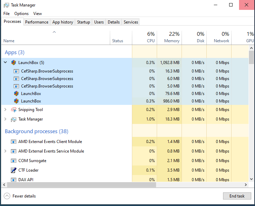The width and height of the screenshot is (255, 206).
Task: Select the Snipping Tool row name
Action: (31, 110)
